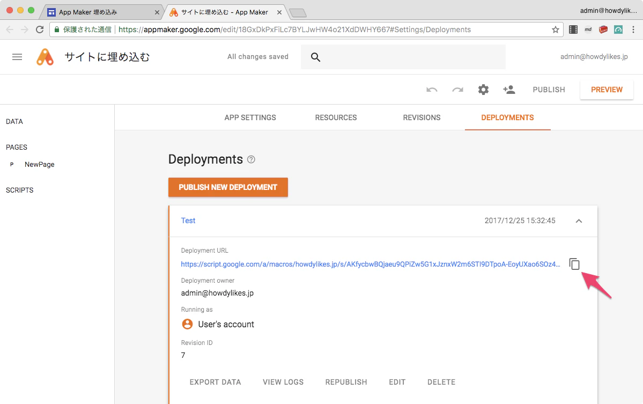Click EXPORT DATA button

coord(215,382)
